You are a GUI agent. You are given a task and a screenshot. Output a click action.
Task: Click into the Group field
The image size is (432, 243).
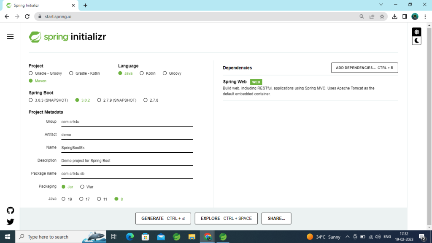coord(127,122)
